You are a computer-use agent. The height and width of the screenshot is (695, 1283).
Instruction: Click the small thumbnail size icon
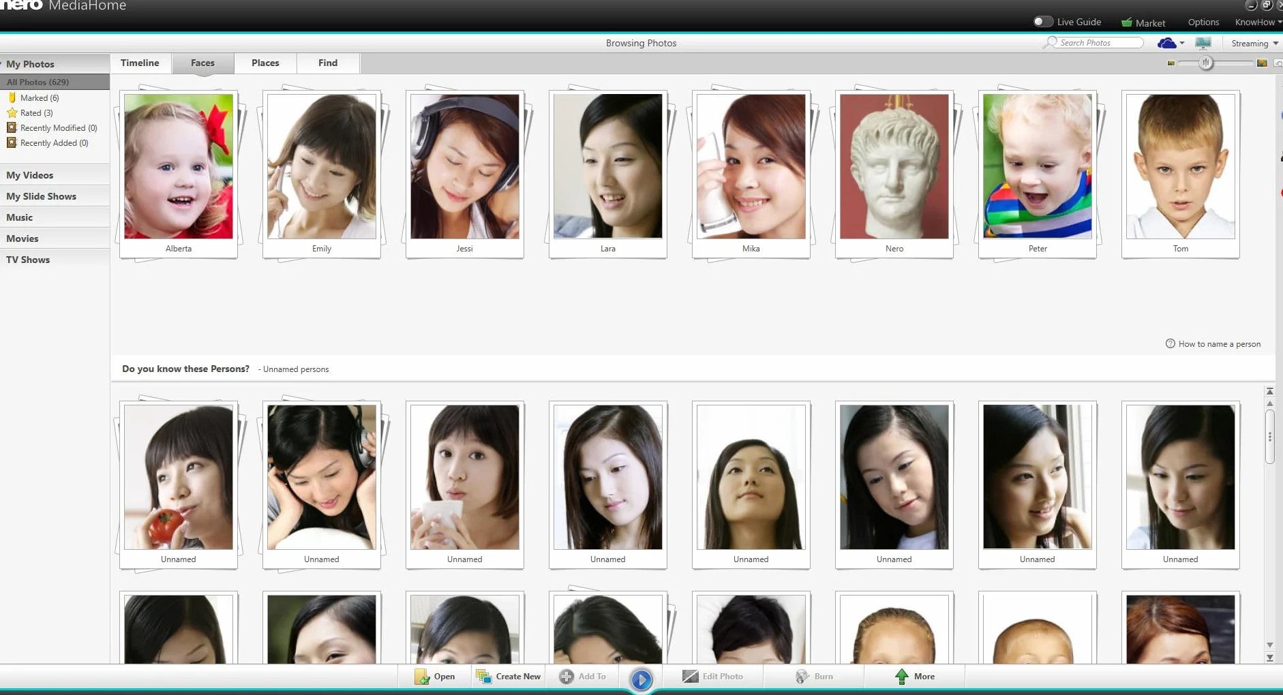(1171, 63)
